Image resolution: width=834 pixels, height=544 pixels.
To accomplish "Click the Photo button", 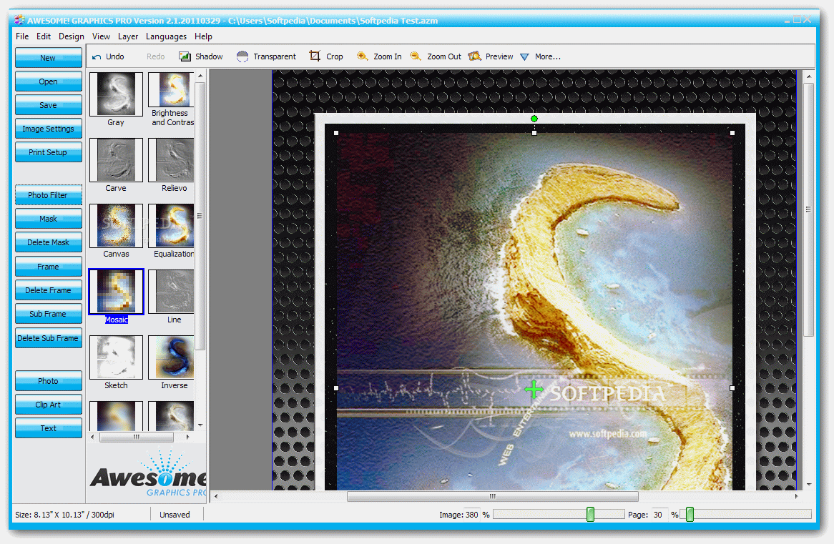I will (49, 381).
